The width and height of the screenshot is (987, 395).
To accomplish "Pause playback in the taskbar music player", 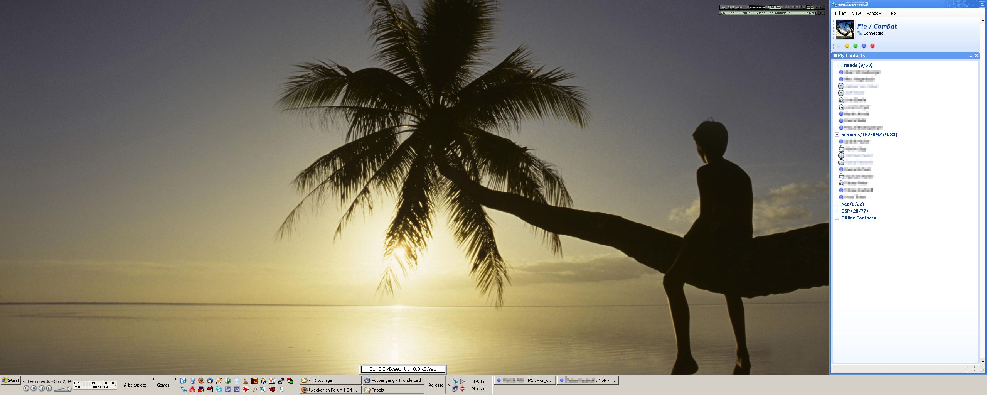I will (26, 388).
